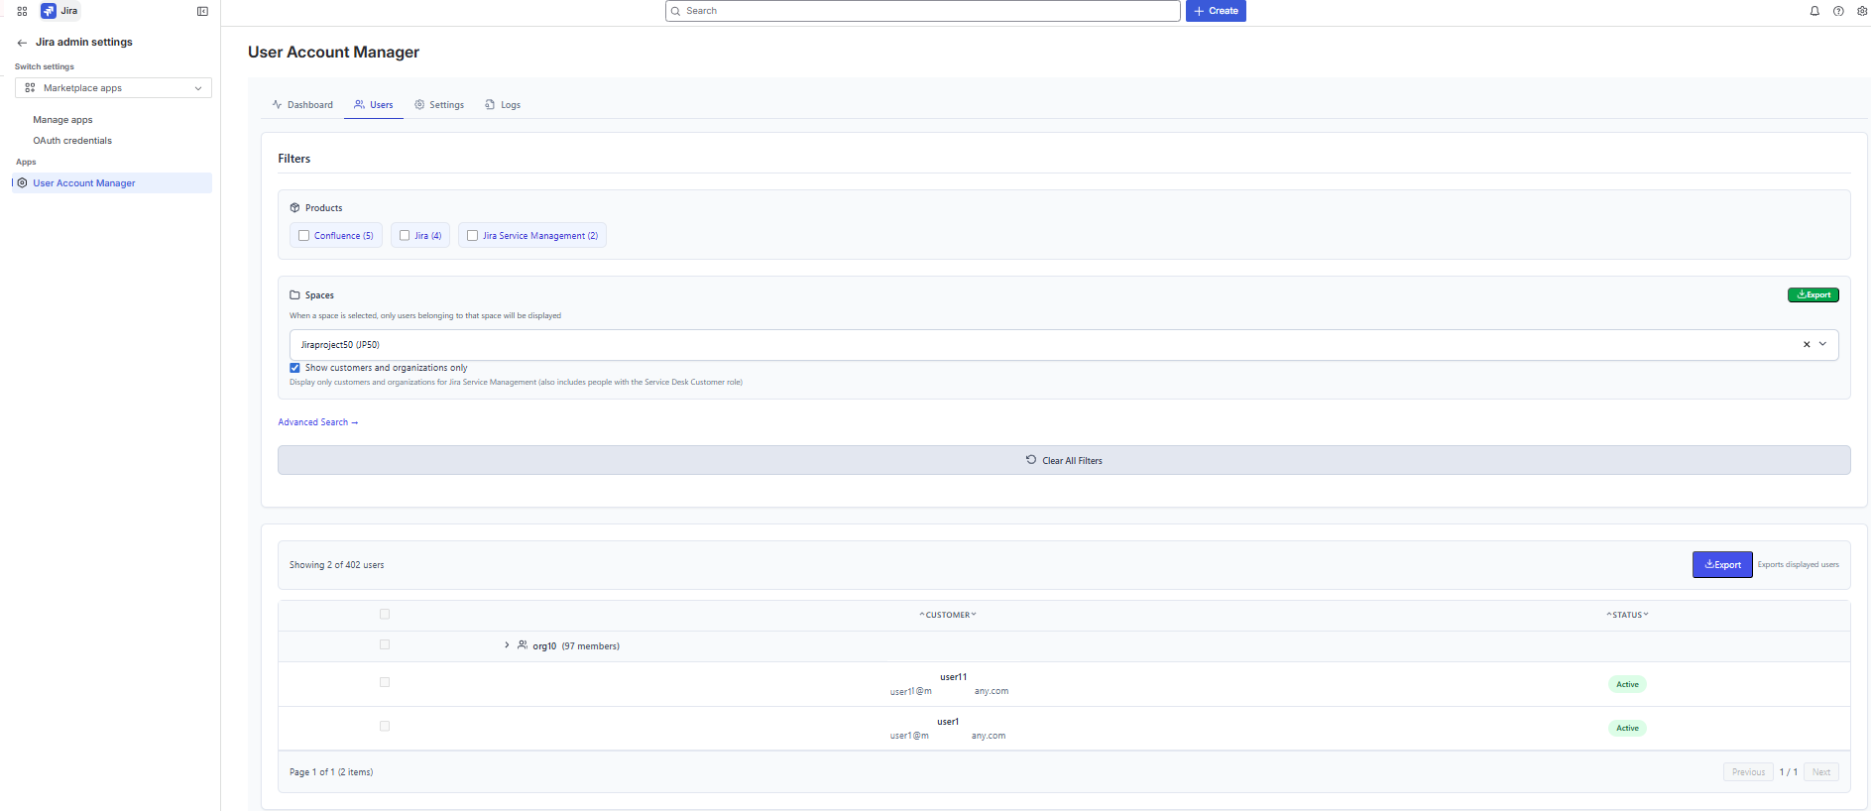Click the people icon next to org10
Viewport: 1871px width, 811px height.
coord(523,645)
